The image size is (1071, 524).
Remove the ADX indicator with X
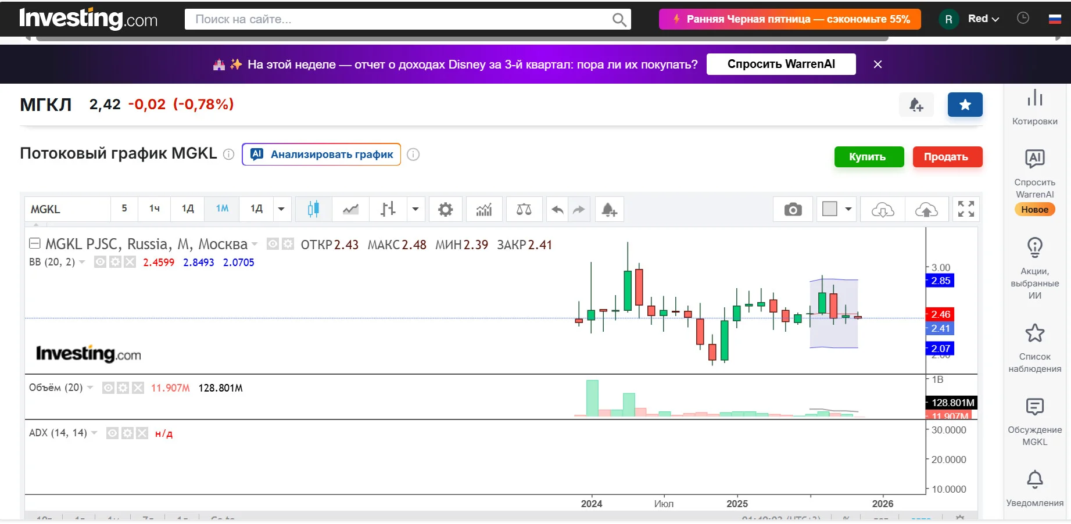pyautogui.click(x=142, y=433)
